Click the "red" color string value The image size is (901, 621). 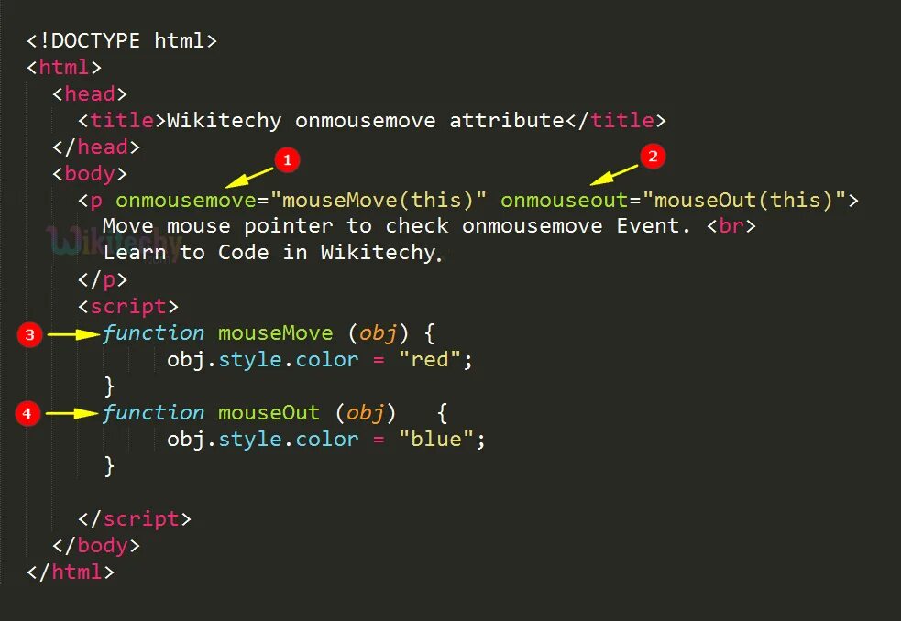431,360
